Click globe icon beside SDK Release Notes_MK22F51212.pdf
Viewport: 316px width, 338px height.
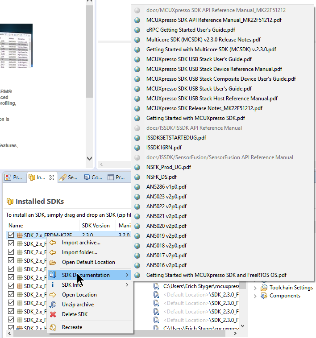137,108
